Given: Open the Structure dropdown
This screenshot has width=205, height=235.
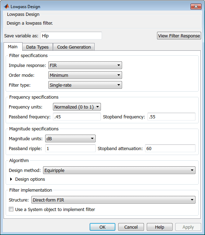Looking at the screenshot, I should (113, 200).
